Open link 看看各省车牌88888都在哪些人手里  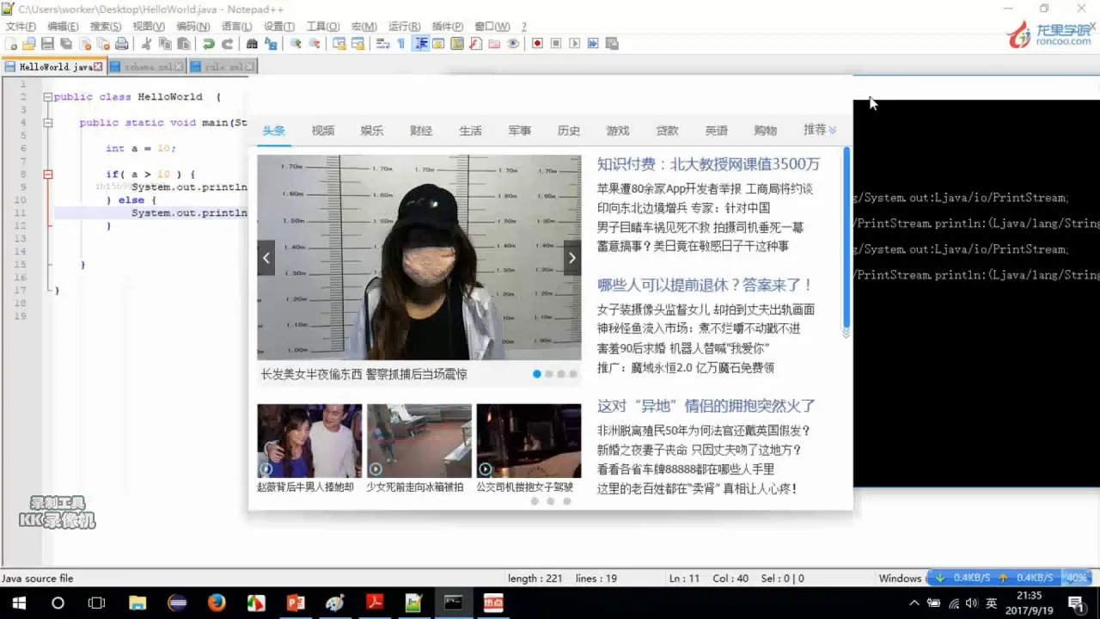click(x=686, y=469)
